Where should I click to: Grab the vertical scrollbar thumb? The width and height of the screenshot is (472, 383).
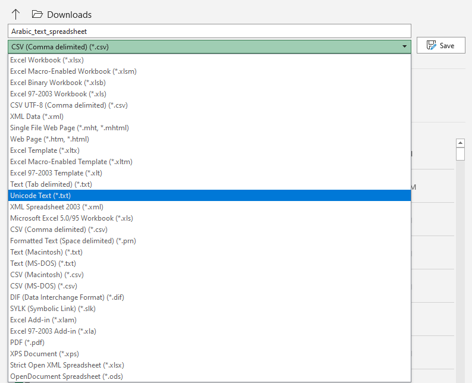tap(460, 154)
